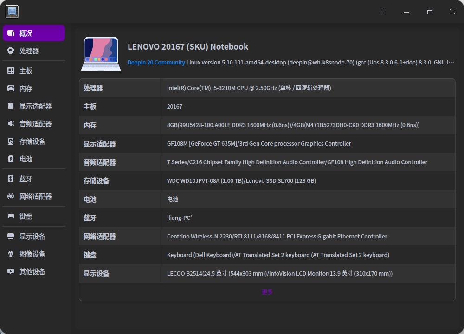
Task: Click the 网络适配器 network adapter icon
Action: click(10, 196)
